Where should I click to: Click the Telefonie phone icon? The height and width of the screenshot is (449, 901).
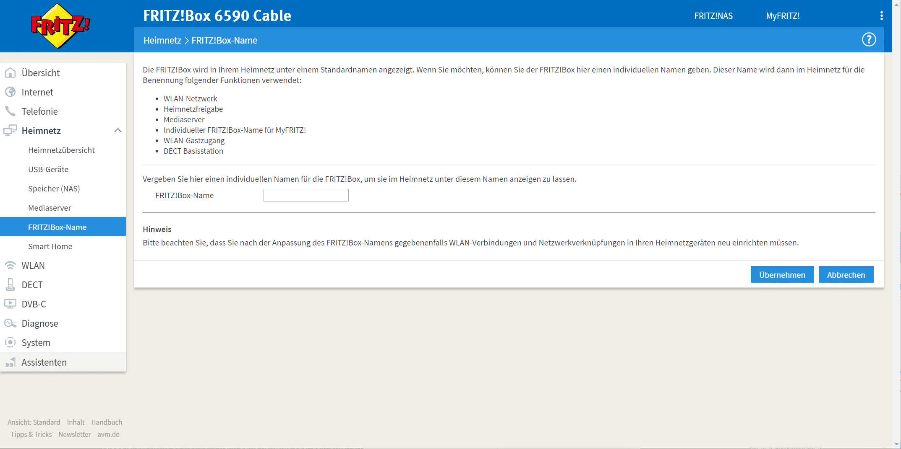point(10,111)
